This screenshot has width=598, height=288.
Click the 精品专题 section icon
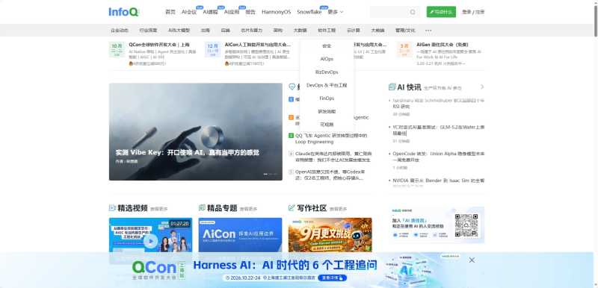pos(202,207)
